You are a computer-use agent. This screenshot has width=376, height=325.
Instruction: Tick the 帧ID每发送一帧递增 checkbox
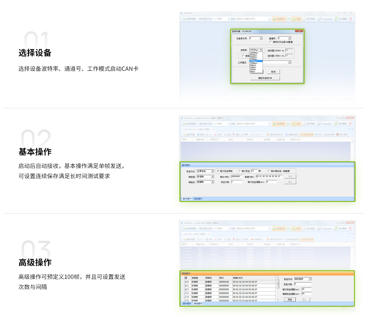pos(269,171)
